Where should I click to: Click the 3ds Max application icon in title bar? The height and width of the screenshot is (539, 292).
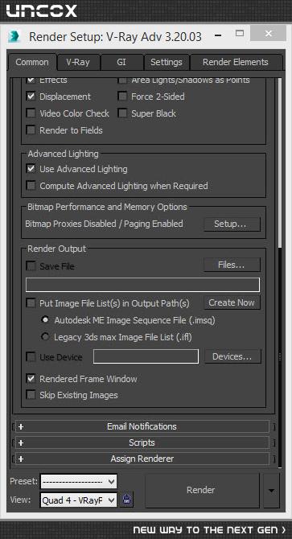click(x=14, y=36)
